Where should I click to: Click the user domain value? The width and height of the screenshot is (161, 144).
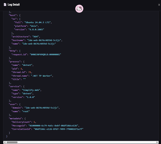coord(42,108)
